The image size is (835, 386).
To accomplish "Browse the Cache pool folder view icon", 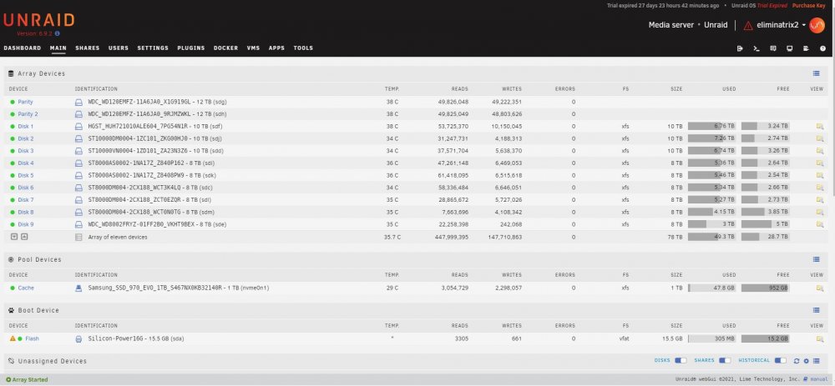I will (820, 288).
